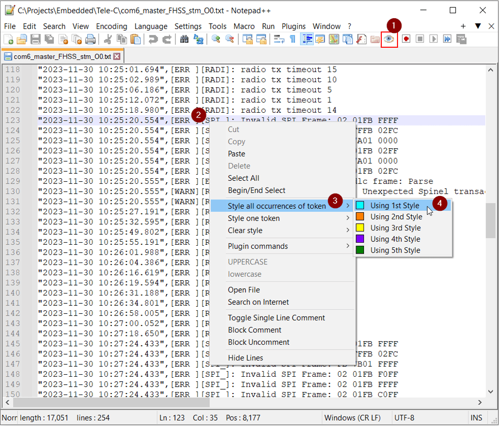The image size is (500, 426).
Task: Click the Zoom Out magnifier icon
Action: pyautogui.click(x=230, y=39)
